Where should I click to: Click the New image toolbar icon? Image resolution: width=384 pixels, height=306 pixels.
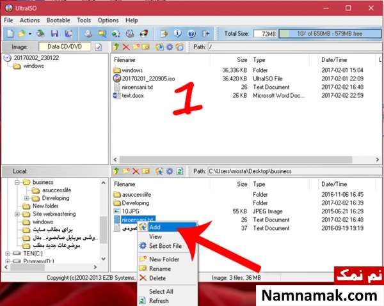pos(10,33)
